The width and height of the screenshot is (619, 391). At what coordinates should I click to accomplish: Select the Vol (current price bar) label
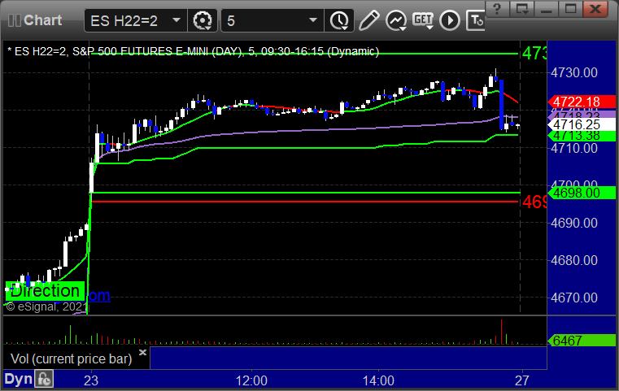[x=71, y=358]
